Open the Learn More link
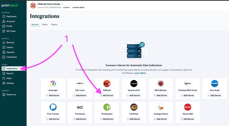The image size is (229, 126). click(140, 73)
